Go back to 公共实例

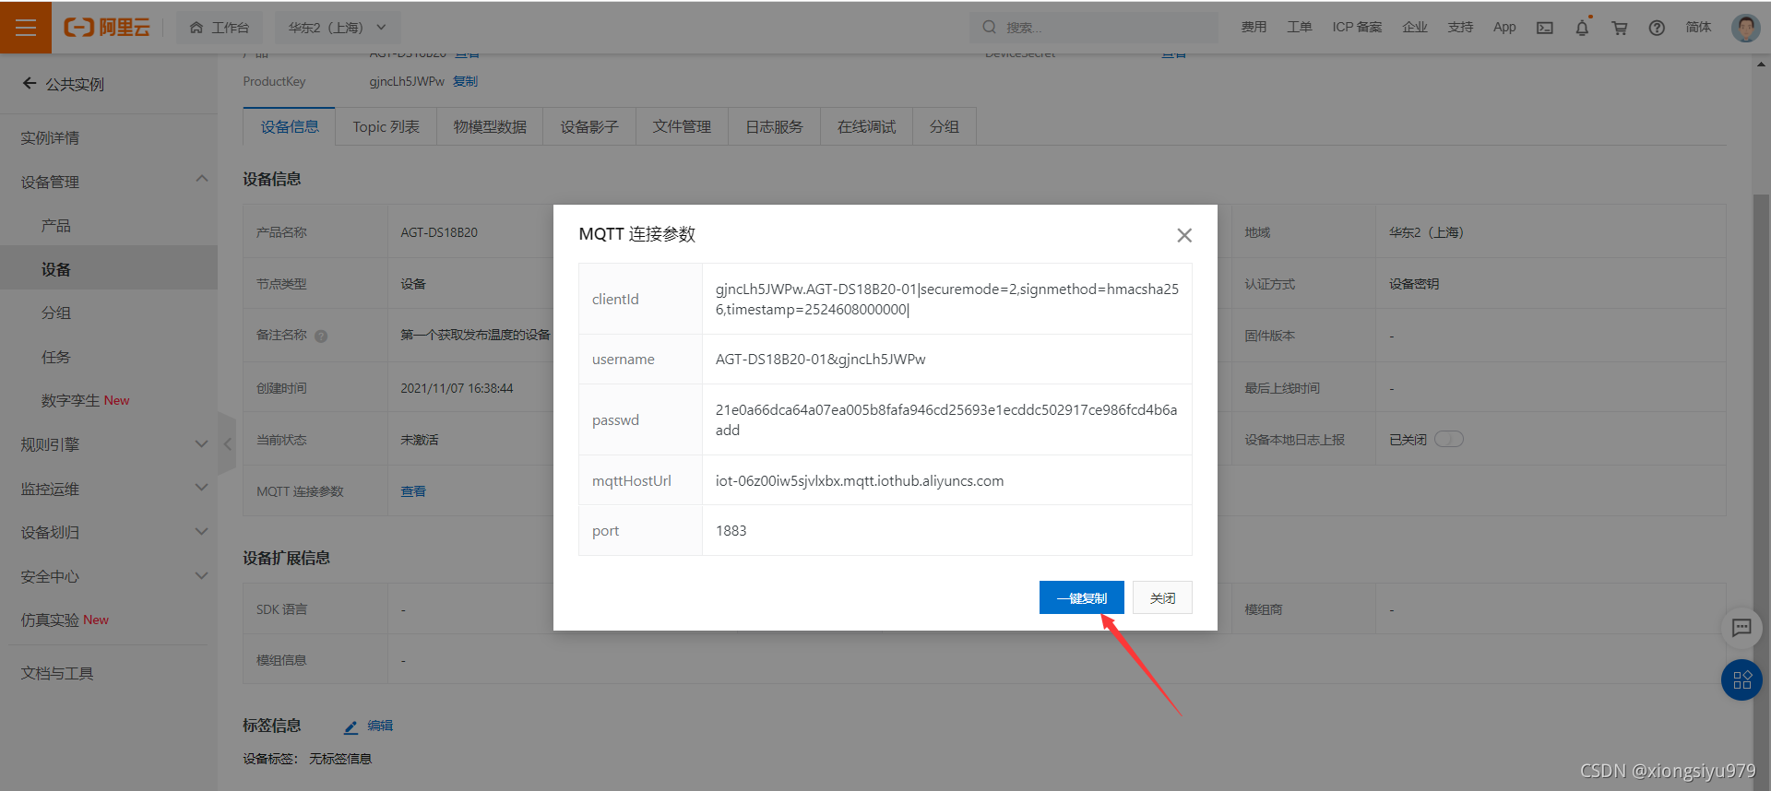[x=63, y=84]
